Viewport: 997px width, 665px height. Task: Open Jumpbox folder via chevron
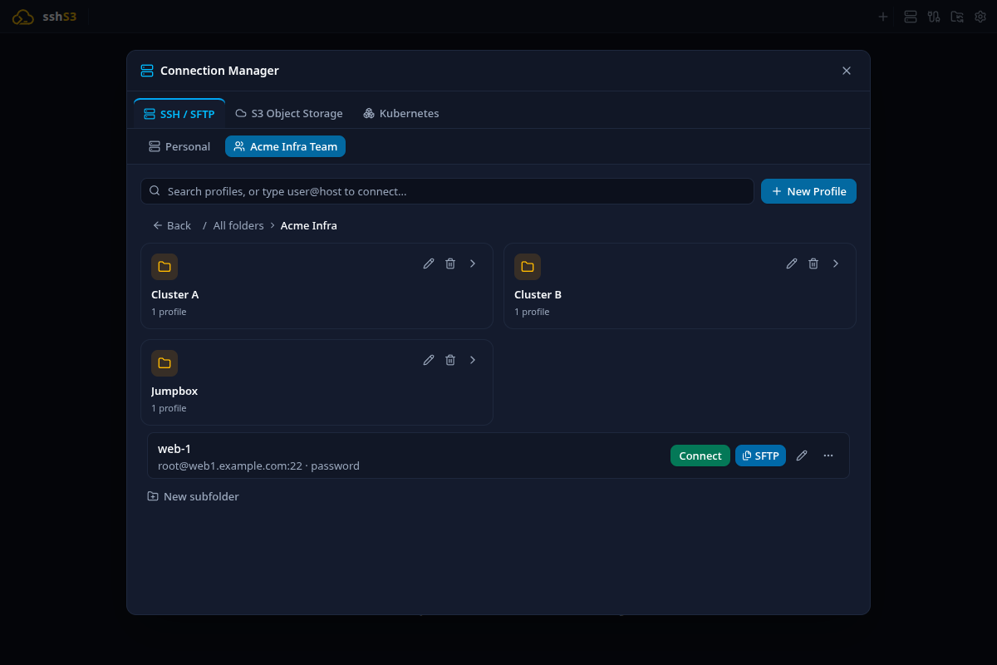coord(473,360)
